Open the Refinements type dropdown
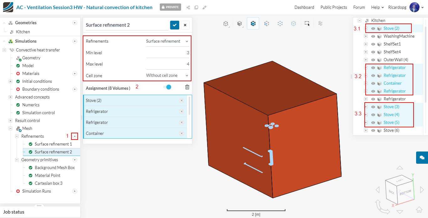This screenshot has height=218, width=428. [167, 41]
